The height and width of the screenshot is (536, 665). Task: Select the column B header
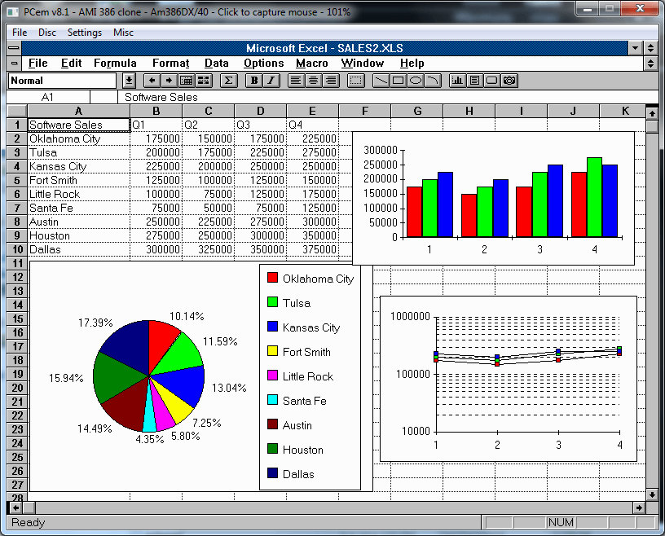tap(156, 111)
